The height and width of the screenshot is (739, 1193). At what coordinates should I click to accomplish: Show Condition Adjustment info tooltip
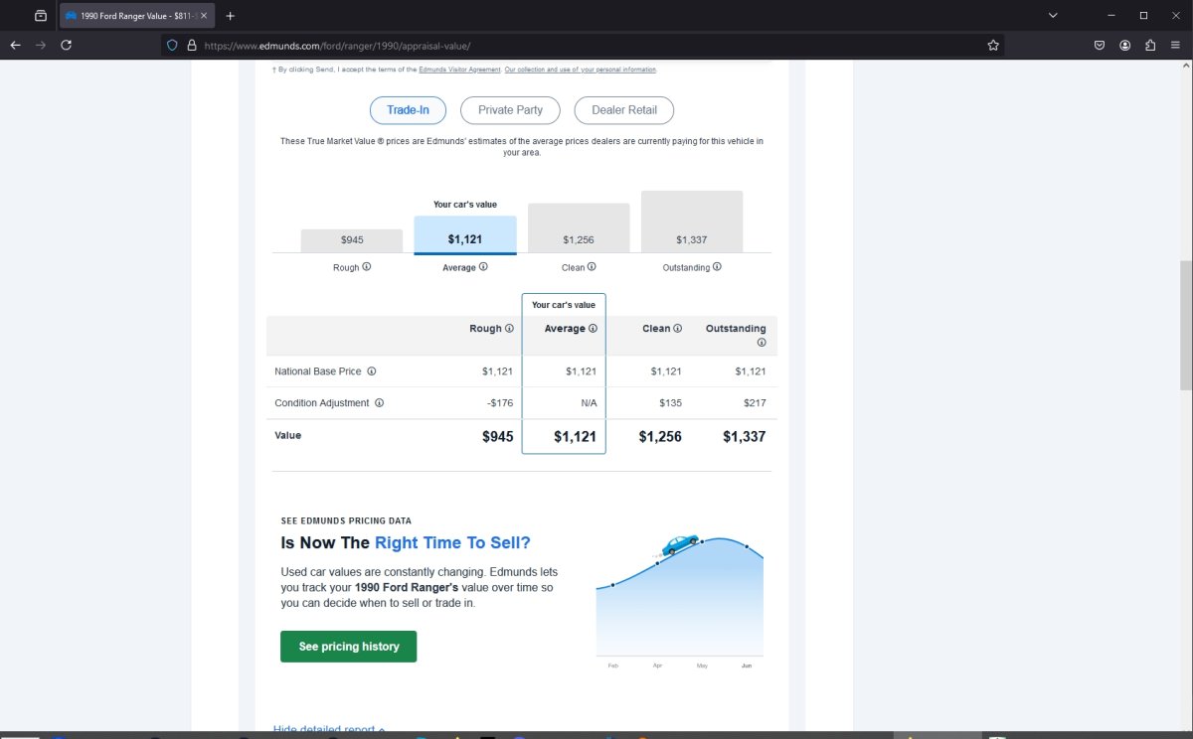(x=380, y=403)
